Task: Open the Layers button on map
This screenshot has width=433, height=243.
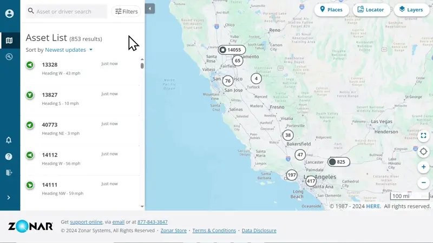Action: (411, 10)
